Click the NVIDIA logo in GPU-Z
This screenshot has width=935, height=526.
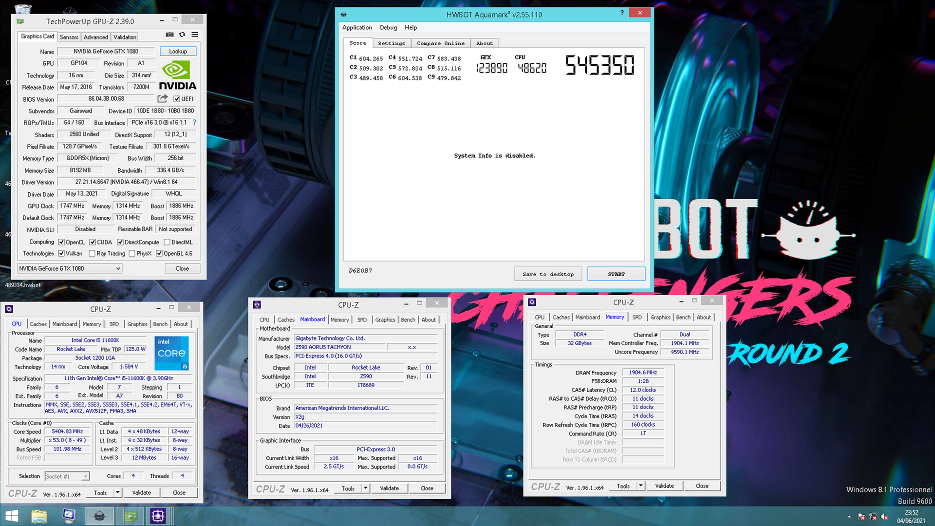[177, 75]
